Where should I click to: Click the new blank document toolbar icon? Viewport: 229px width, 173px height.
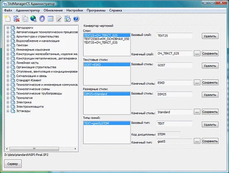(7, 18)
